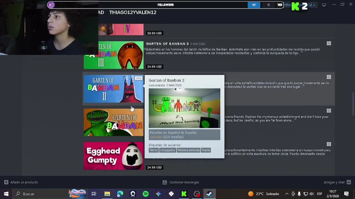Open the Garten of Banban II thumbnail
The height and width of the screenshot is (199, 355).
pyautogui.click(x=114, y=89)
